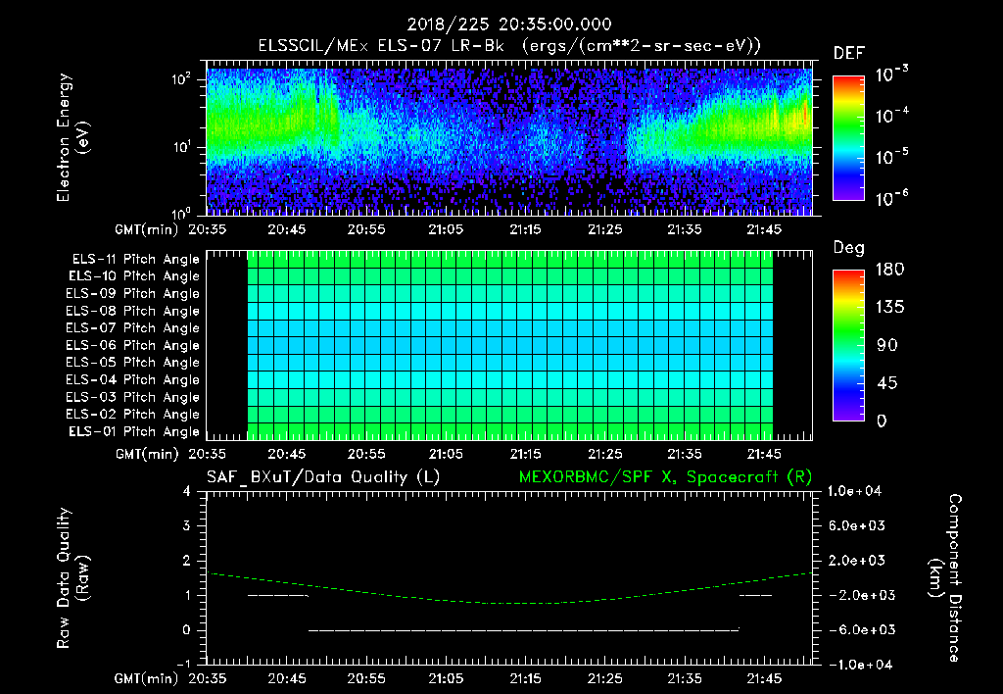
Task: Click the 180 tick on the Deg scale
Action: point(890,270)
